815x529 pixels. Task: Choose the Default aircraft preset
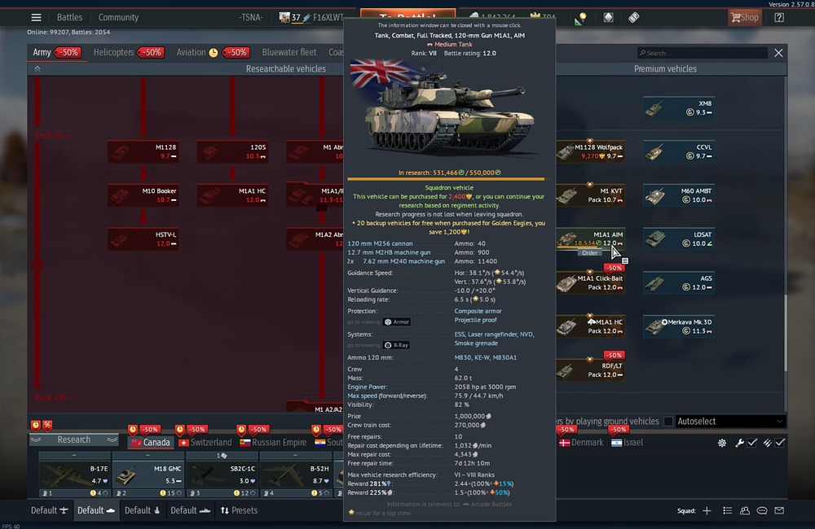click(x=50, y=510)
